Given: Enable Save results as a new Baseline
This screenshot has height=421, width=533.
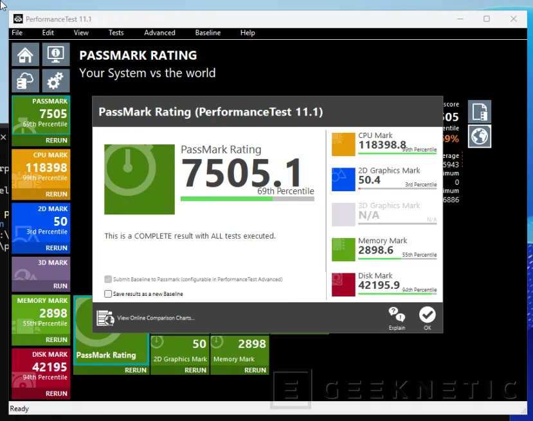Looking at the screenshot, I should [x=108, y=294].
